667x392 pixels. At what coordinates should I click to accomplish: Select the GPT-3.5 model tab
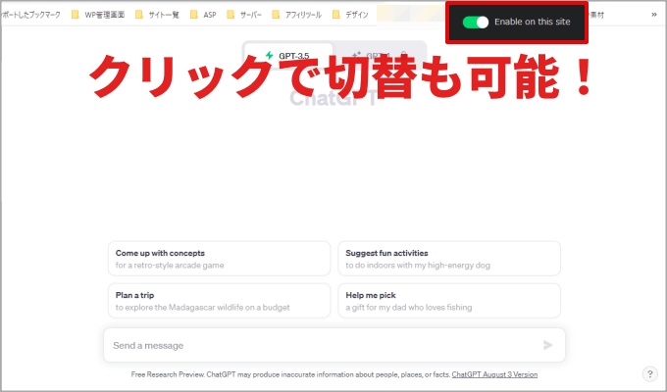pyautogui.click(x=288, y=55)
